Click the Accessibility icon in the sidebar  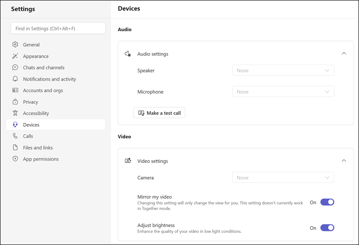click(x=15, y=113)
